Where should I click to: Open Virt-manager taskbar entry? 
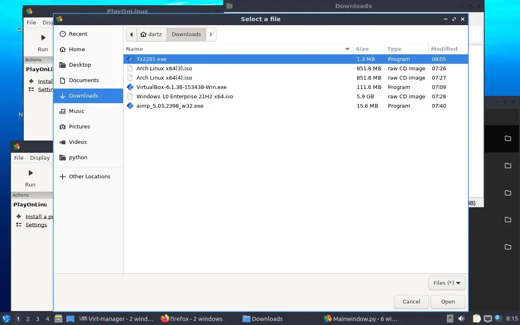[x=117, y=319]
